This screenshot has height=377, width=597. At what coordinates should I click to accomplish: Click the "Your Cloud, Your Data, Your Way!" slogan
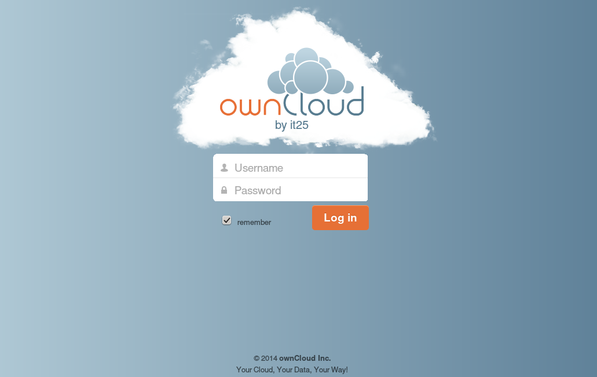(x=292, y=369)
